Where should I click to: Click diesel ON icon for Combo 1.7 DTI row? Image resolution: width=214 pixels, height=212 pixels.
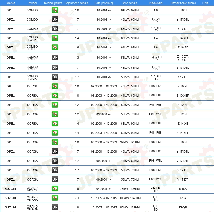[55, 29]
